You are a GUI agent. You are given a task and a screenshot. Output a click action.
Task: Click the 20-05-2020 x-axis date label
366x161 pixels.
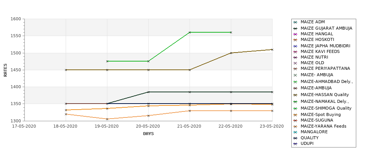tap(148, 126)
